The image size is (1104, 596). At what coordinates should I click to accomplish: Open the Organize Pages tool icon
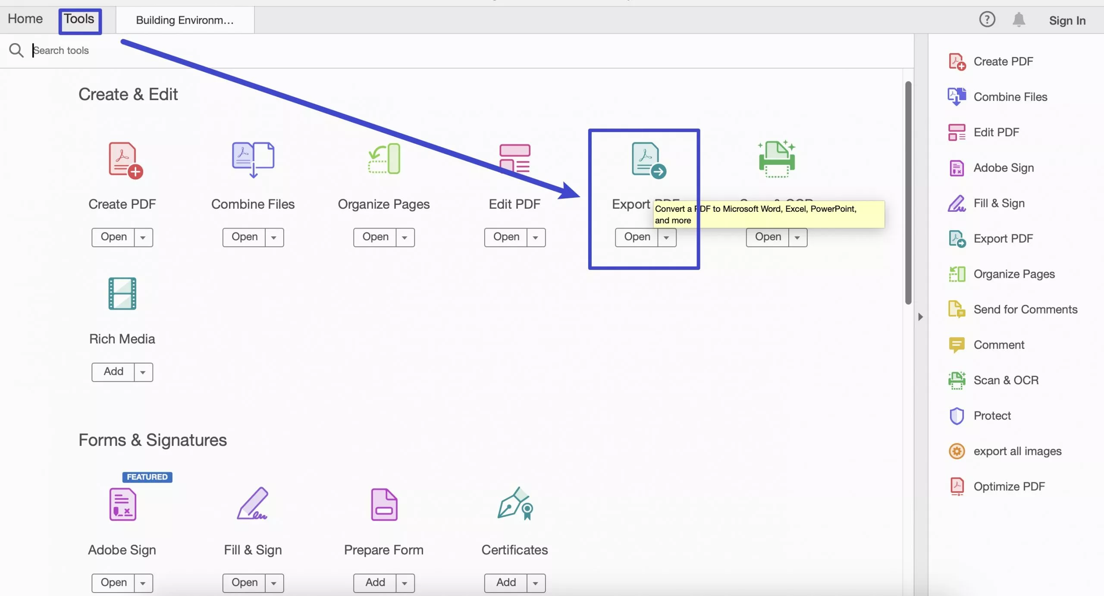(x=383, y=160)
